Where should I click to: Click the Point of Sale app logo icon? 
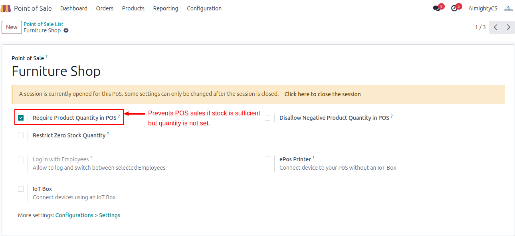tap(6, 8)
